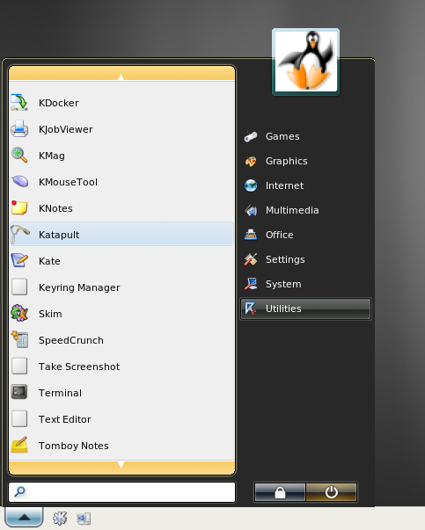Open KMag magnifier icon
The image size is (425, 530).
coord(19,156)
